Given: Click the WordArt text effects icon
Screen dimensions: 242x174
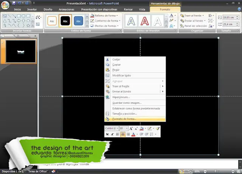Looking at the screenshot, I should [x=171, y=26].
